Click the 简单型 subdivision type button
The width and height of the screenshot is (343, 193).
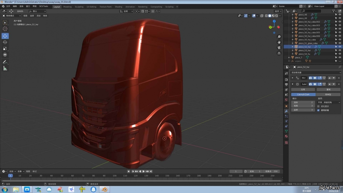point(328,94)
